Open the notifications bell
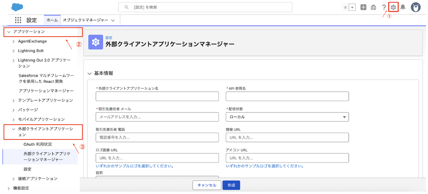Screen dimensions: 428x194 [403, 7]
